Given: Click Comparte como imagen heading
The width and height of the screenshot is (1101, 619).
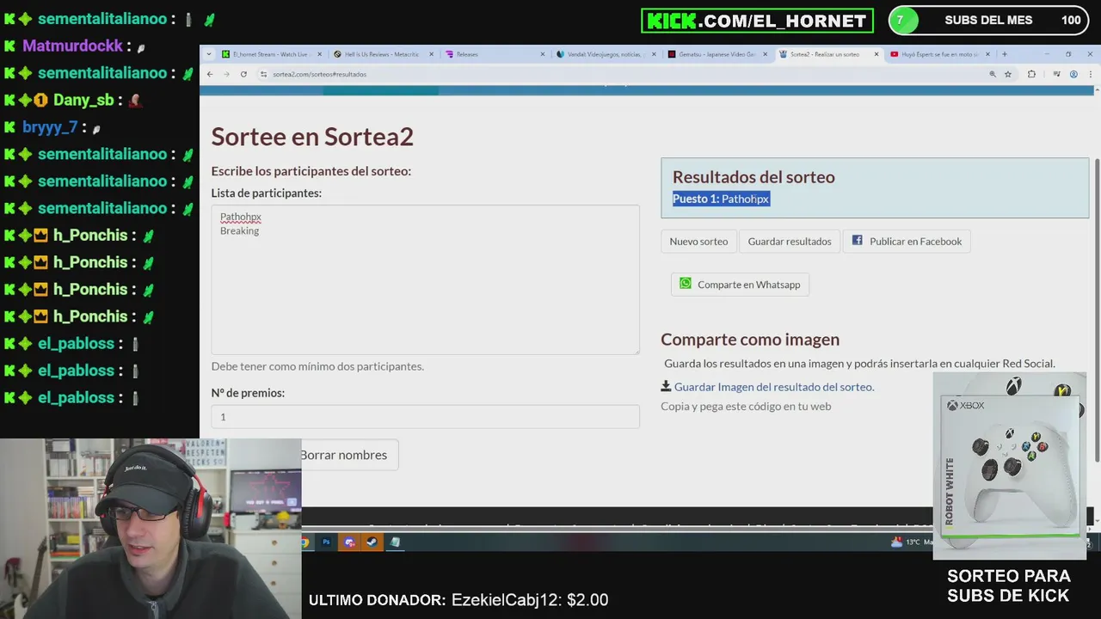Looking at the screenshot, I should [x=750, y=340].
